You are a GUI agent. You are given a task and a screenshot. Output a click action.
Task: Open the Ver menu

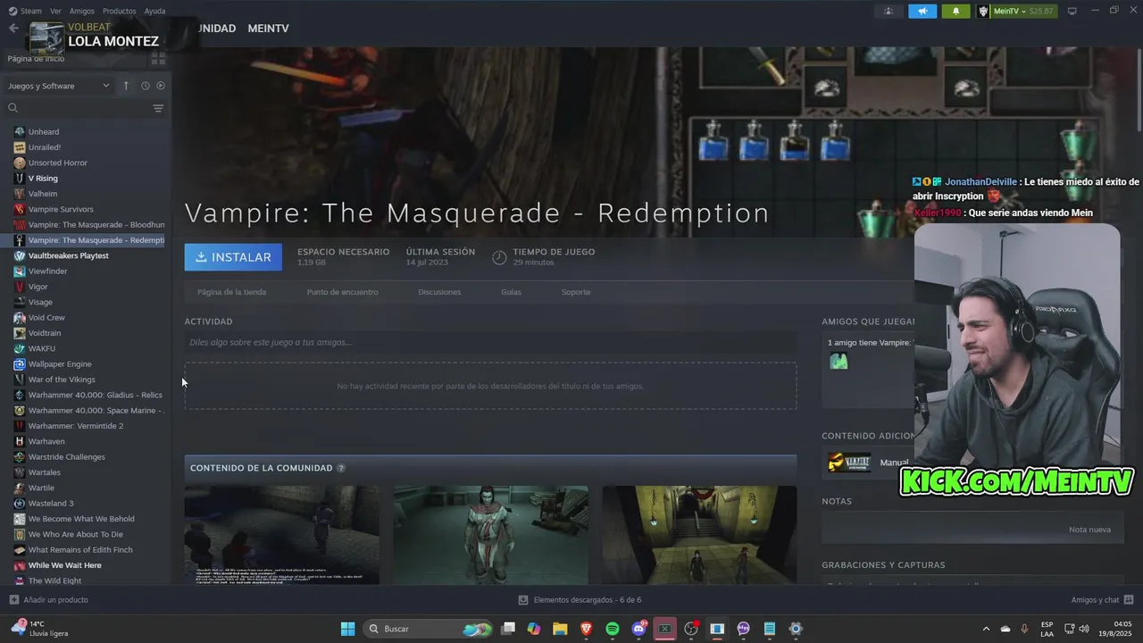55,11
